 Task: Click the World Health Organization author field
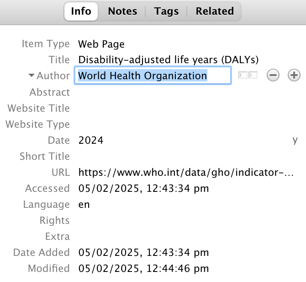tap(153, 76)
